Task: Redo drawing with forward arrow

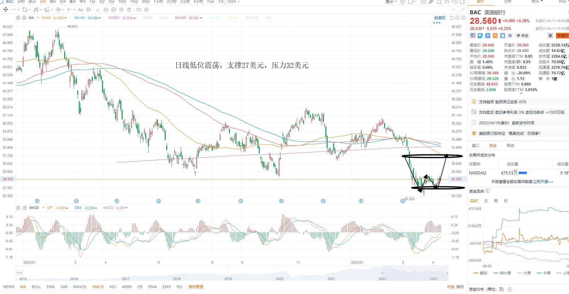Action: (x=463, y=10)
